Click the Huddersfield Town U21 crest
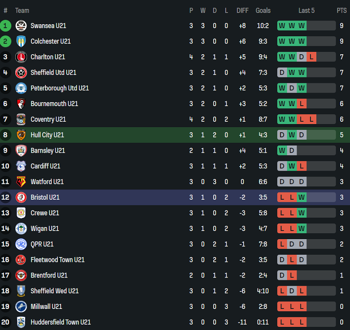The height and width of the screenshot is (330, 350). pyautogui.click(x=21, y=322)
